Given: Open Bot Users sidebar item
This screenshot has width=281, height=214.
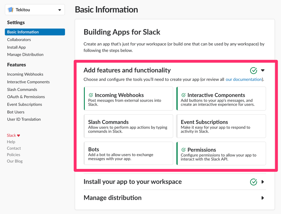Looking at the screenshot, I should 16,112.
